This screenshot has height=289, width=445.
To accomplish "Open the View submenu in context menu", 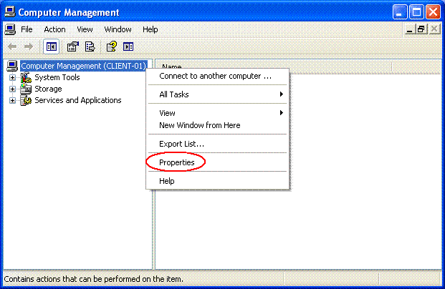I will (217, 113).
